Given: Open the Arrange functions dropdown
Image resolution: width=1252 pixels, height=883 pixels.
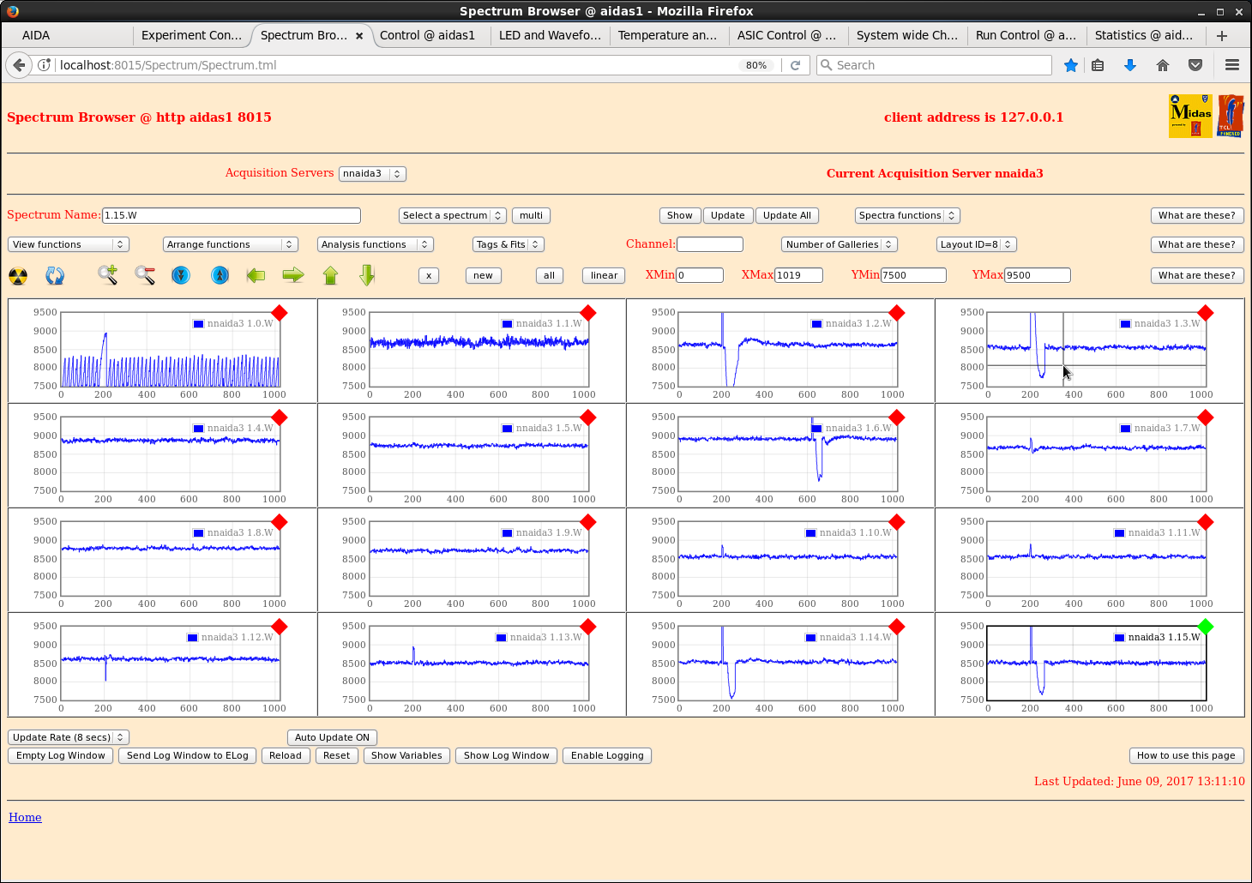Looking at the screenshot, I should pos(230,244).
